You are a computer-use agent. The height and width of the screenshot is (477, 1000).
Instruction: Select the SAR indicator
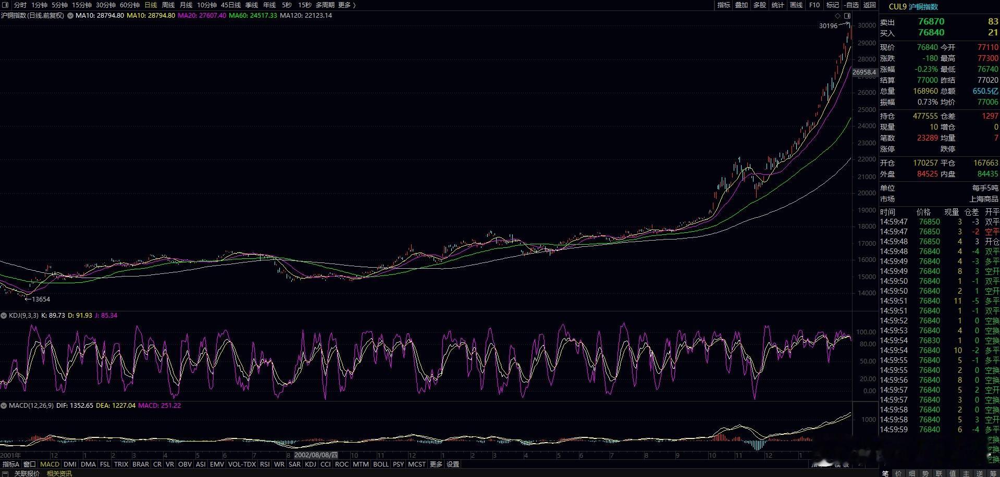295,464
